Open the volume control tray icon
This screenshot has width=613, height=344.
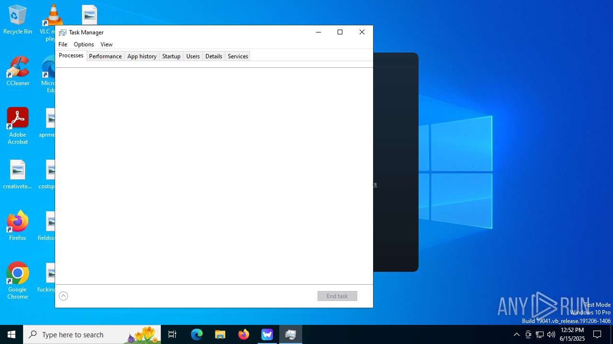pyautogui.click(x=551, y=334)
